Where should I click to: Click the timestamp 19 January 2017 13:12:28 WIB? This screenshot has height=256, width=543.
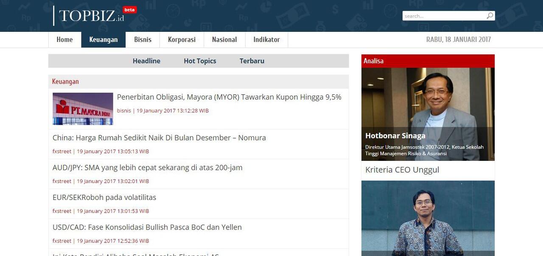[x=173, y=111]
